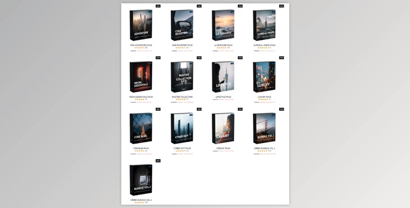Screen dimensions: 410x208
Task: Click the Sale badge on Creamy Pack
Action: (240, 109)
